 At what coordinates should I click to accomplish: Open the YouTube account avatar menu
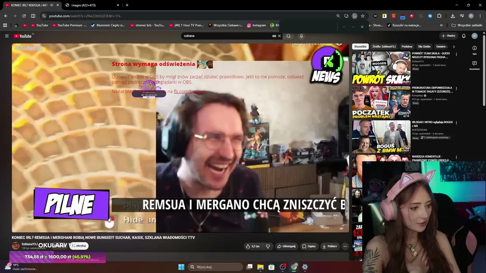pos(474,36)
